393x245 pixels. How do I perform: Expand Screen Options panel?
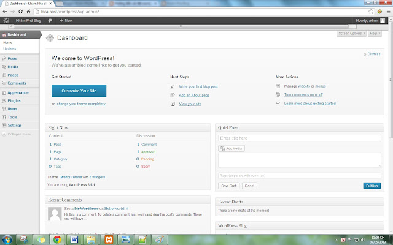(351, 34)
